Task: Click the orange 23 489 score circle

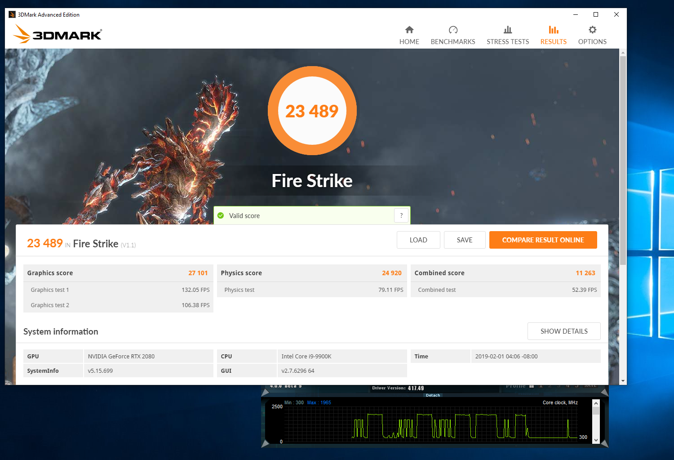Action: click(x=312, y=111)
